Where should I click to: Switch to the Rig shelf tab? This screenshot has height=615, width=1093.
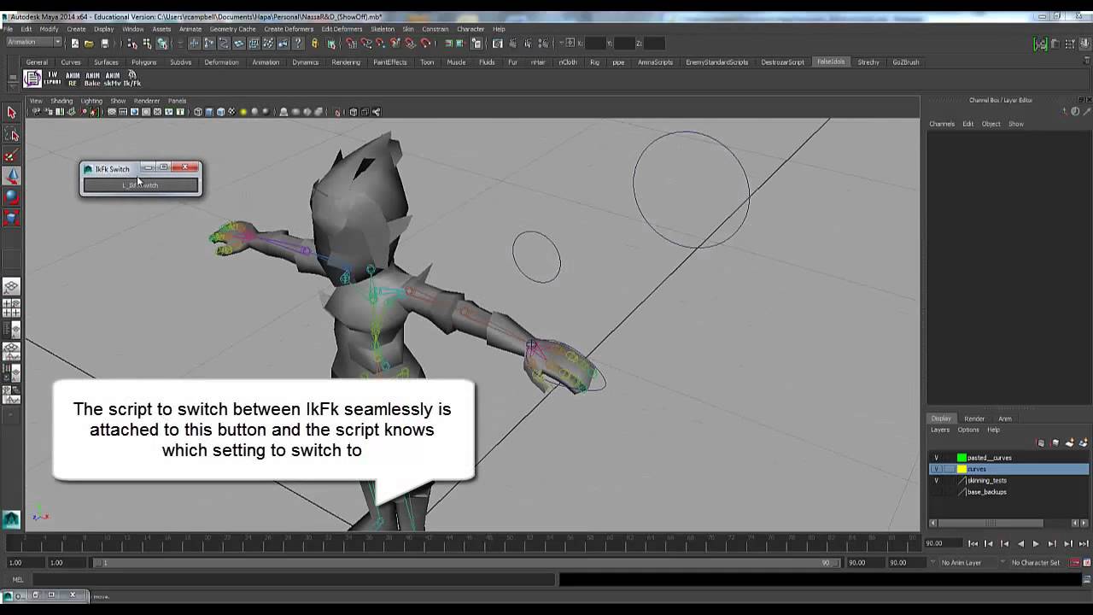point(594,62)
